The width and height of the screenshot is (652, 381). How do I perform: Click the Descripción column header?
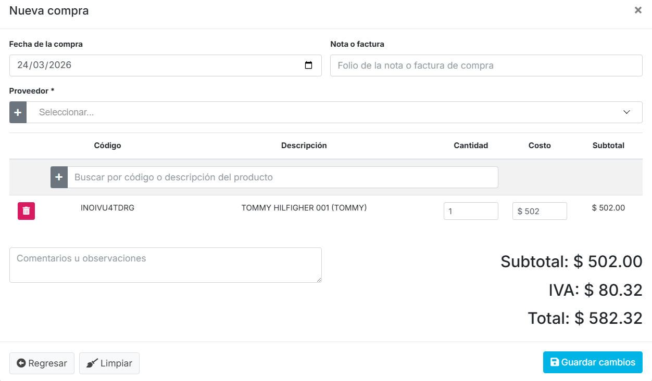tap(304, 146)
